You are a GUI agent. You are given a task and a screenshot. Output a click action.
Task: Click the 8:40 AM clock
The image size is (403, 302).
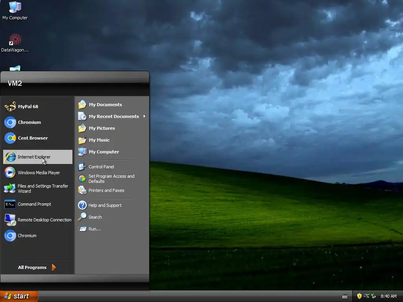388,296
